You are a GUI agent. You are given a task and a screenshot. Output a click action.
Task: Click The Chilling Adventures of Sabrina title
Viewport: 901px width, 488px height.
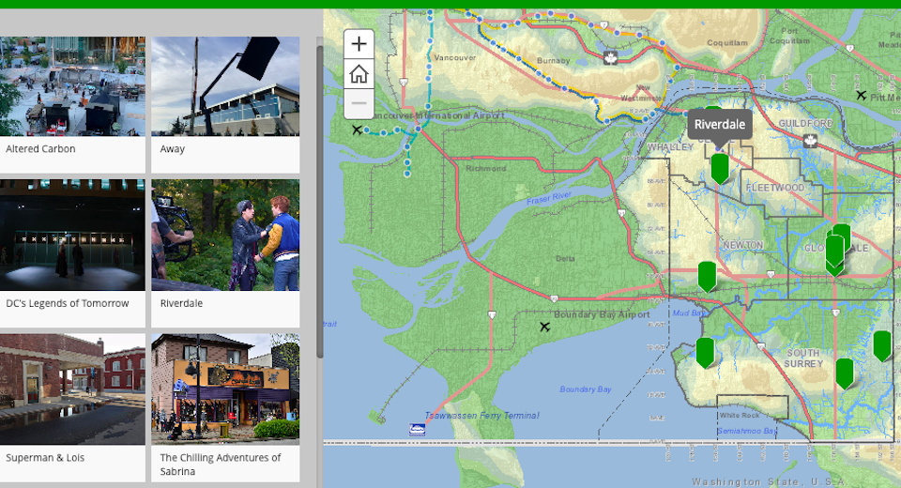(x=220, y=465)
